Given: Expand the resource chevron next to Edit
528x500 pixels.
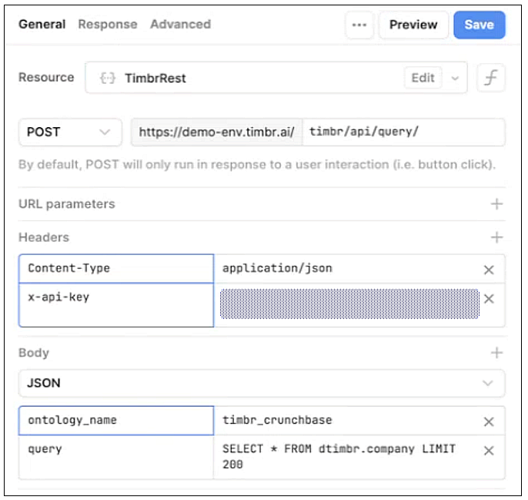Looking at the screenshot, I should coord(455,79).
